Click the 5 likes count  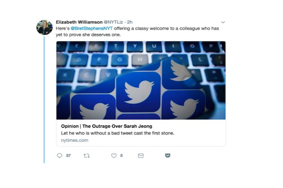[121, 156]
